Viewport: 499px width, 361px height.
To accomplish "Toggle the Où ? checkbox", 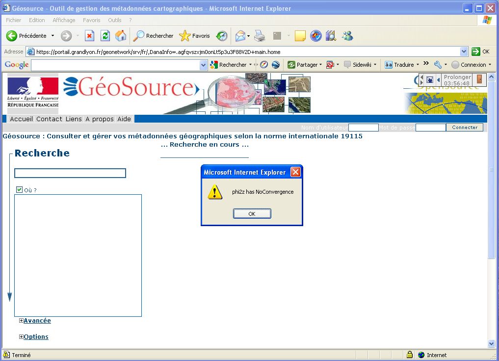I will (x=20, y=190).
